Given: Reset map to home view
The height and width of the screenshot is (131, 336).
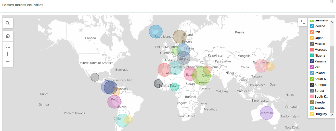Looking at the screenshot, I should tap(8, 36).
